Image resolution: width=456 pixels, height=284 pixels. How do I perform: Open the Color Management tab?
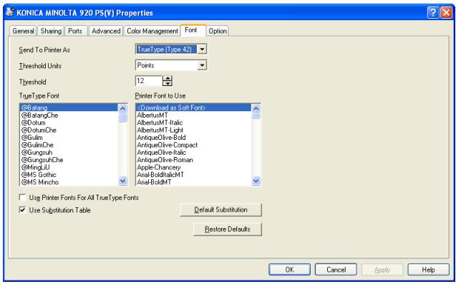(152, 31)
